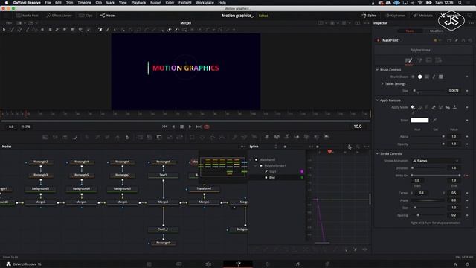The height and width of the screenshot is (268, 476).
Task: Select the Text tool in Fusion toolbar
Action: [x=65, y=137]
